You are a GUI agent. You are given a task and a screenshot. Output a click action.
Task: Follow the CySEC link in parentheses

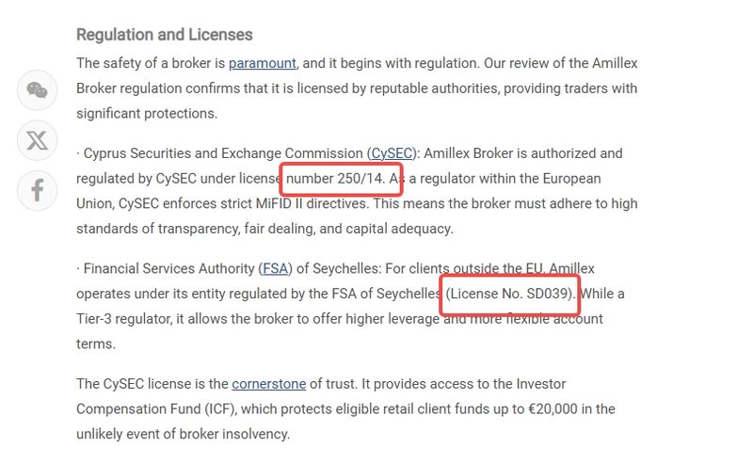392,153
